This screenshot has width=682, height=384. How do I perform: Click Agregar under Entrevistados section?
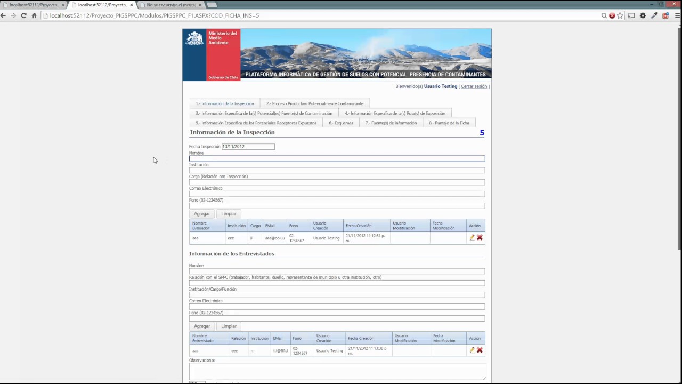coord(202,326)
